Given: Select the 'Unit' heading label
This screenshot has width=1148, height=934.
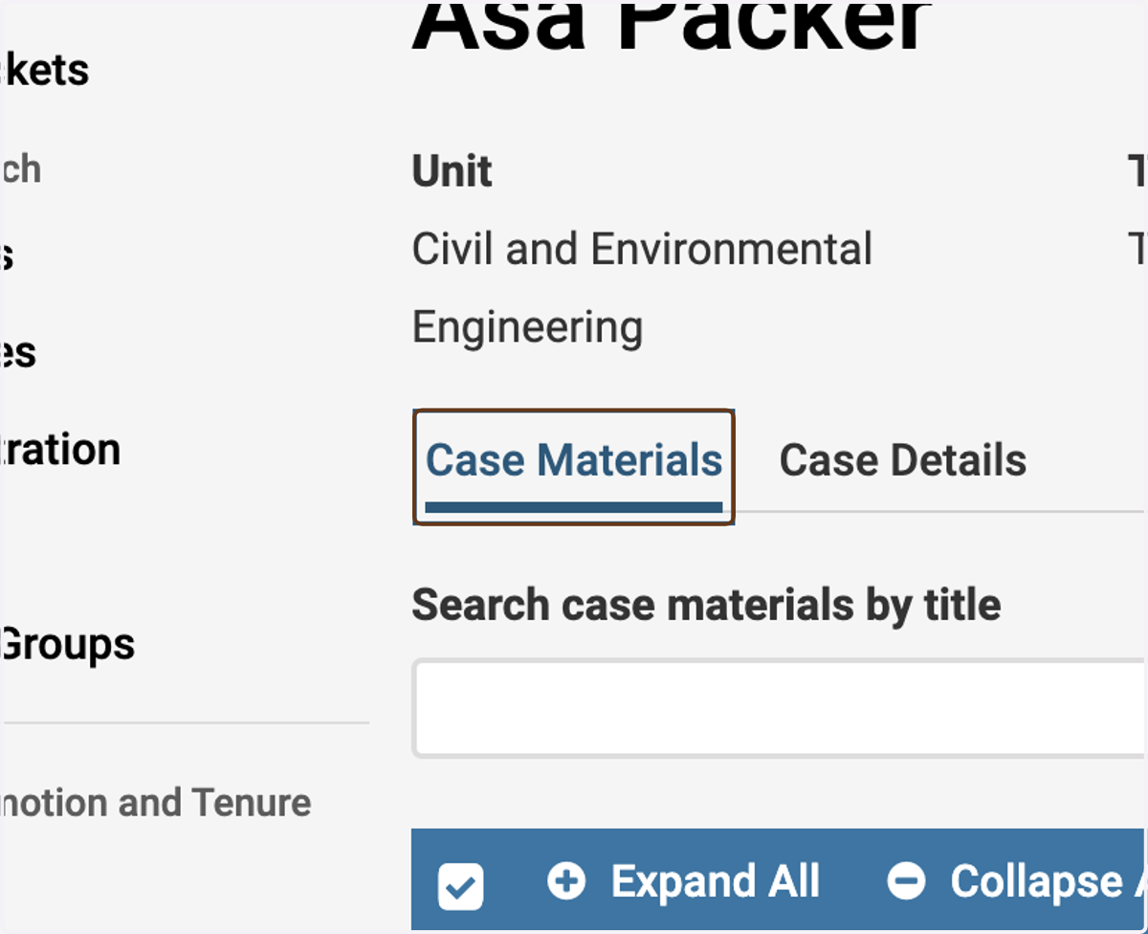Looking at the screenshot, I should 452,171.
